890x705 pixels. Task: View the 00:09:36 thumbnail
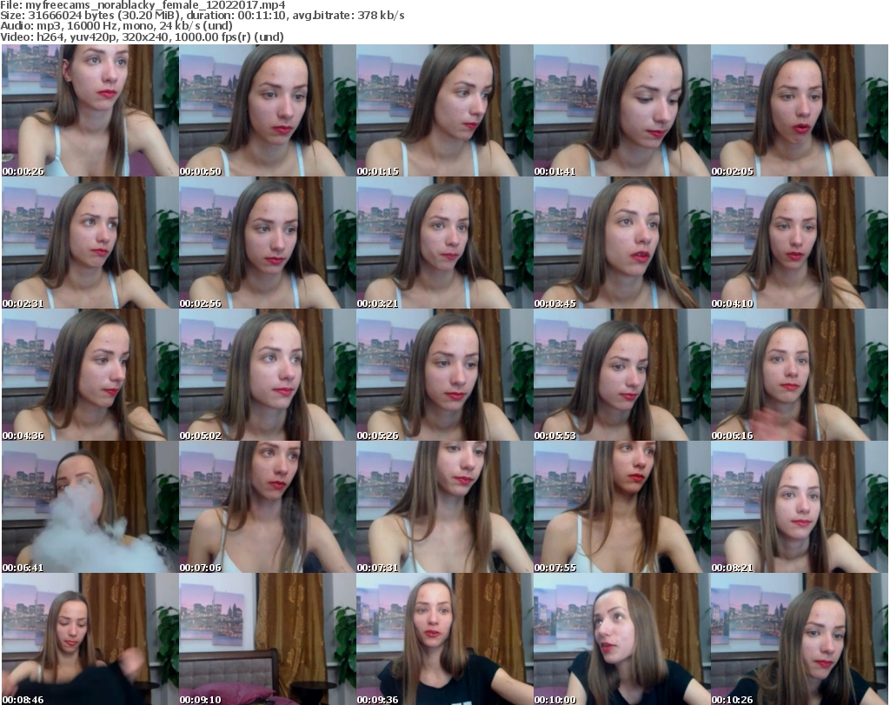tap(444, 639)
